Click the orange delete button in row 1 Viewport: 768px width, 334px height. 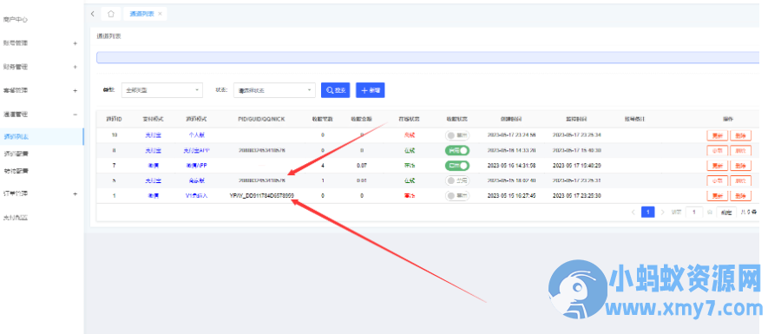pos(740,195)
